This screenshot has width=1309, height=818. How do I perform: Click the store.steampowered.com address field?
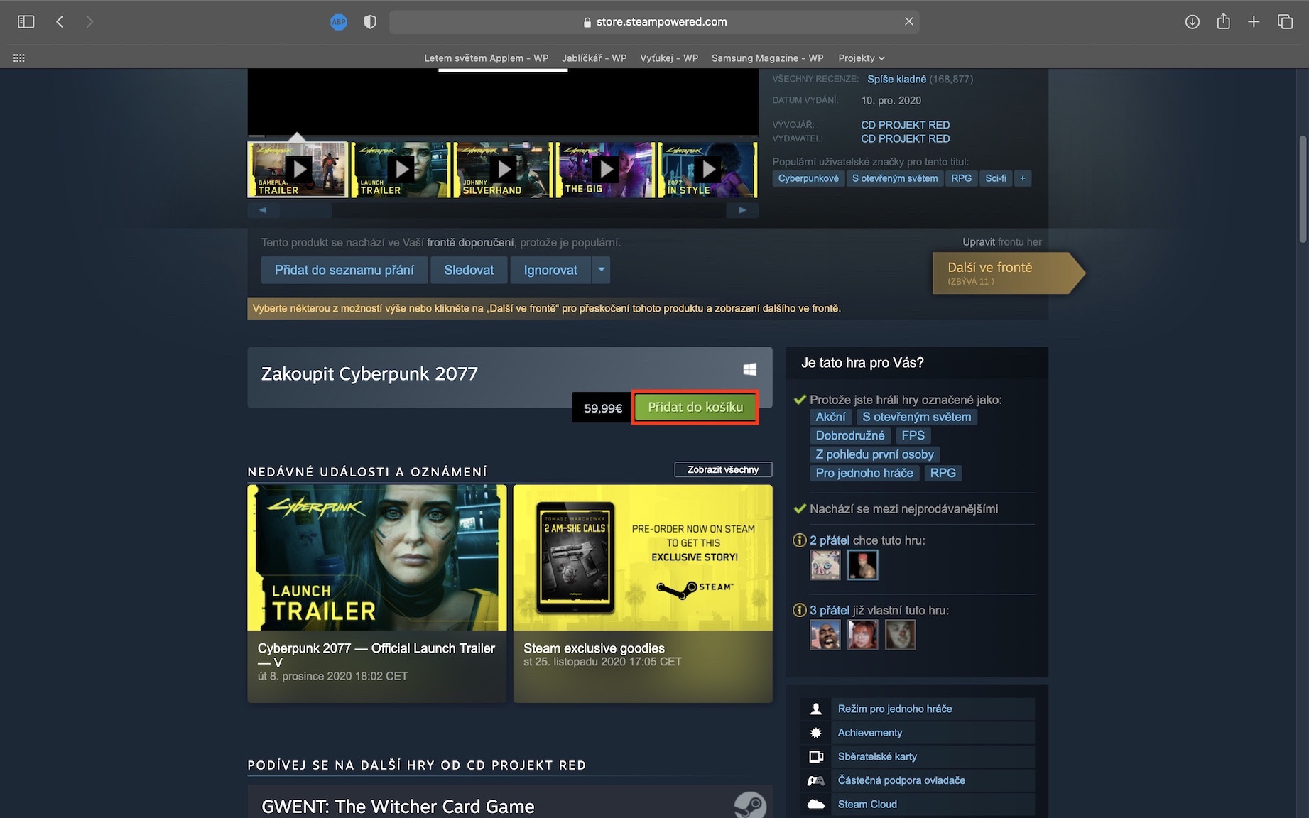(x=654, y=22)
